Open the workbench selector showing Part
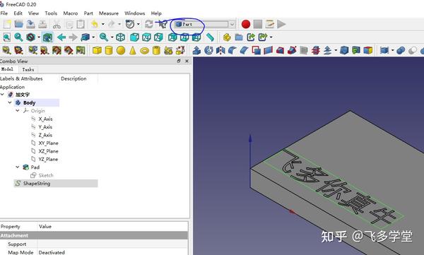Image resolution: width=424 pixels, height=255 pixels. coord(205,24)
